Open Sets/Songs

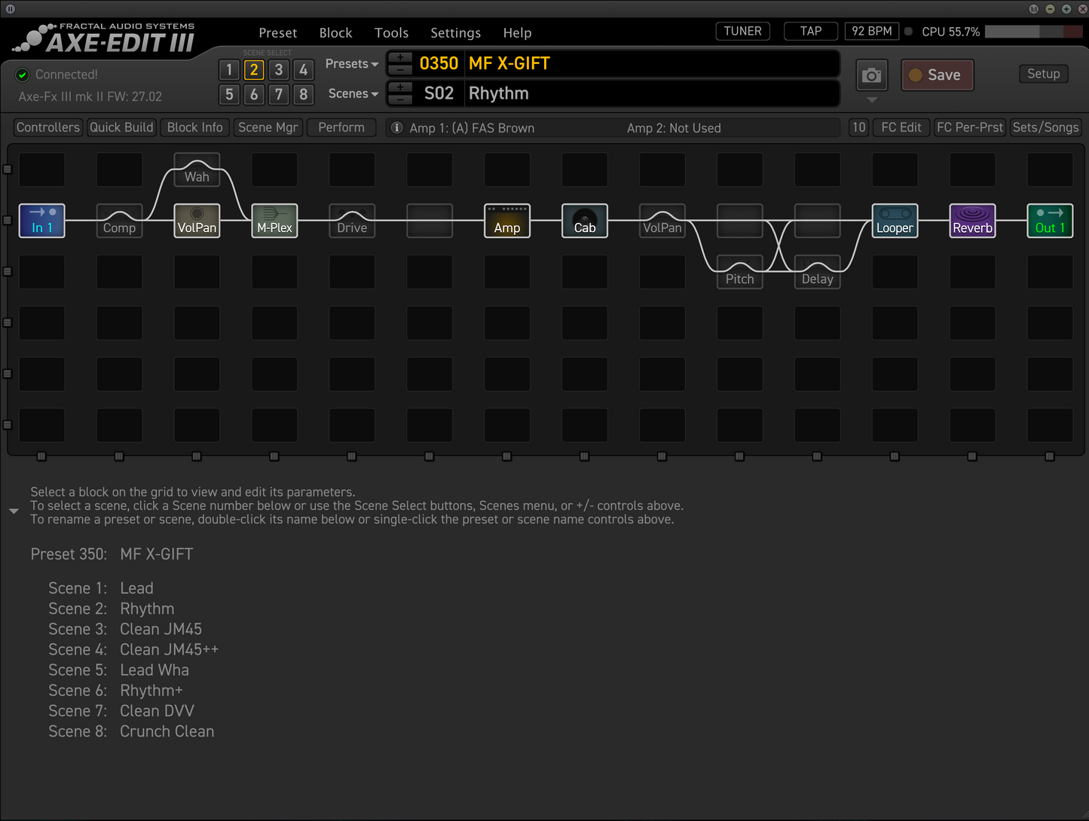pyautogui.click(x=1045, y=127)
